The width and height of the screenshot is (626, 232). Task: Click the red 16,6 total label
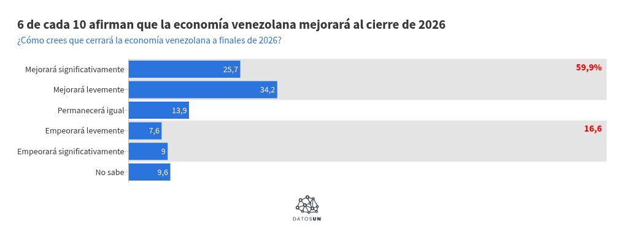593,129
